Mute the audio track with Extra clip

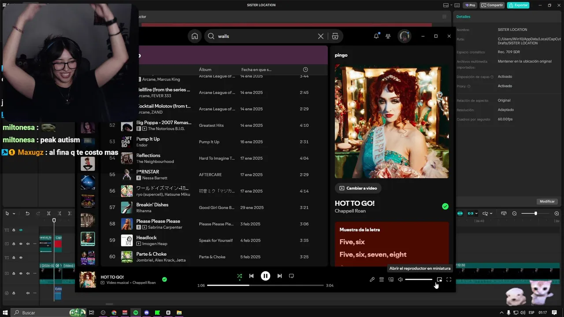tap(28, 293)
